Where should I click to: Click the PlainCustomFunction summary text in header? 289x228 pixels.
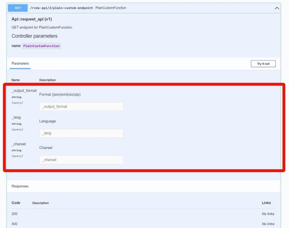coord(111,8)
